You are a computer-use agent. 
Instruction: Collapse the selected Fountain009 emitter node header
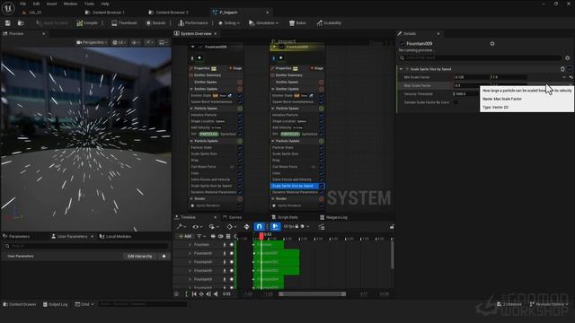click(274, 47)
